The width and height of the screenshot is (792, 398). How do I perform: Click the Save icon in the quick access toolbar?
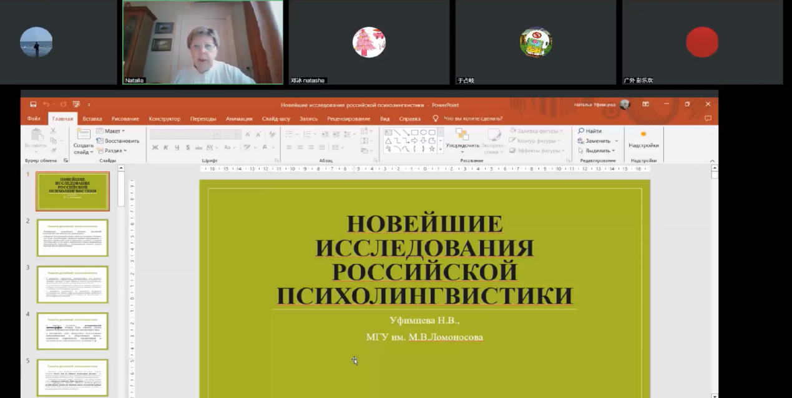click(x=33, y=104)
